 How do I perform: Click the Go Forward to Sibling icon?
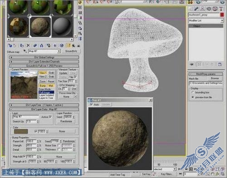[79, 45]
